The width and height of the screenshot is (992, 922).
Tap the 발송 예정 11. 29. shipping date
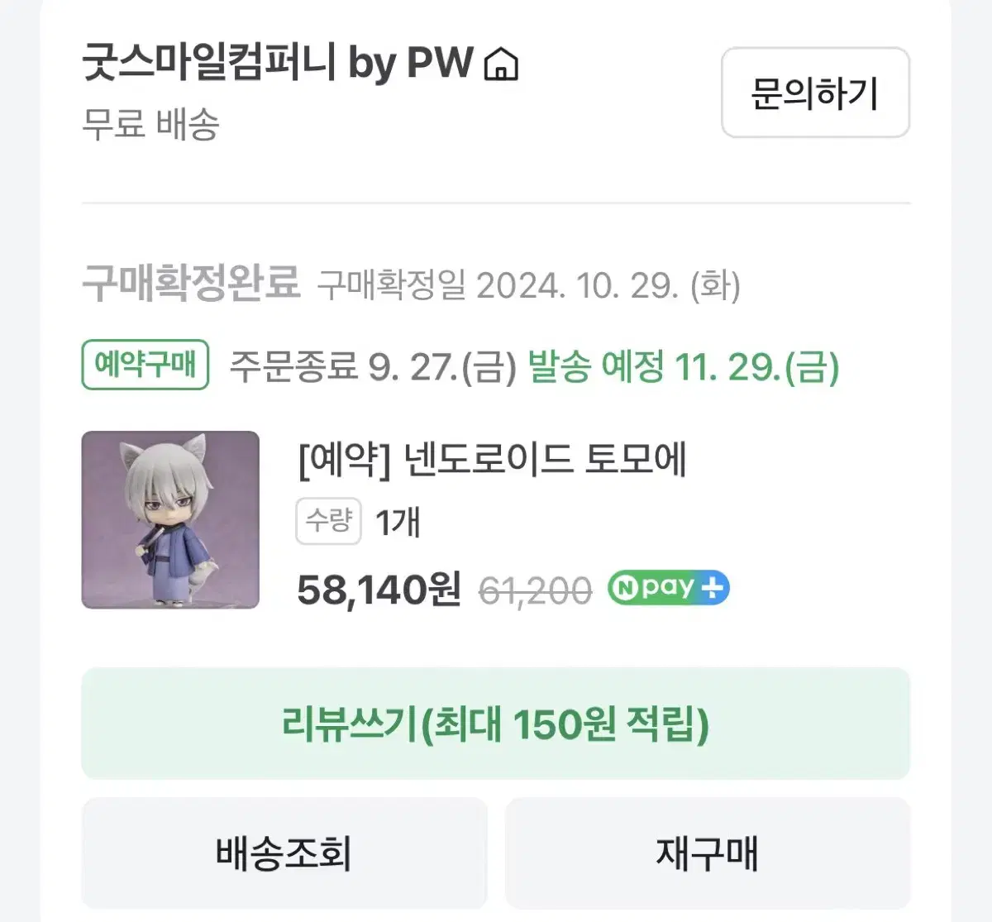coord(683,366)
